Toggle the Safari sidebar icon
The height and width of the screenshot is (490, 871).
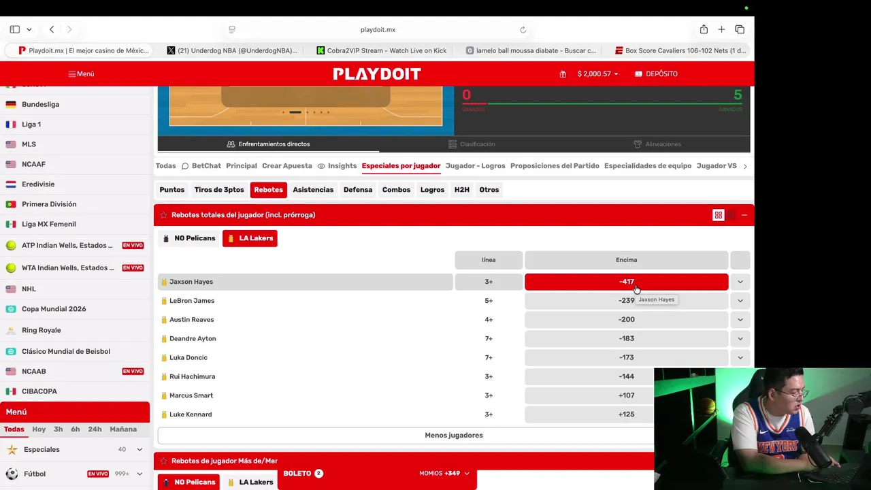(x=14, y=29)
